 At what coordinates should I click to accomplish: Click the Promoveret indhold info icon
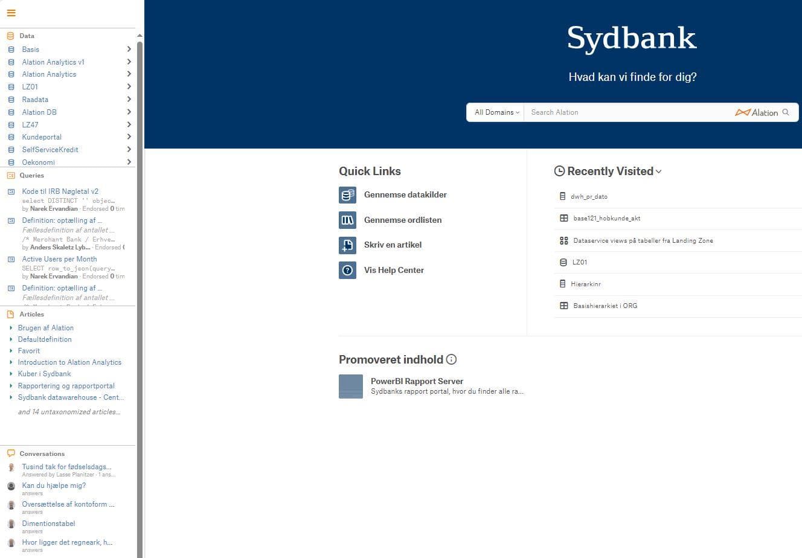pyautogui.click(x=451, y=359)
